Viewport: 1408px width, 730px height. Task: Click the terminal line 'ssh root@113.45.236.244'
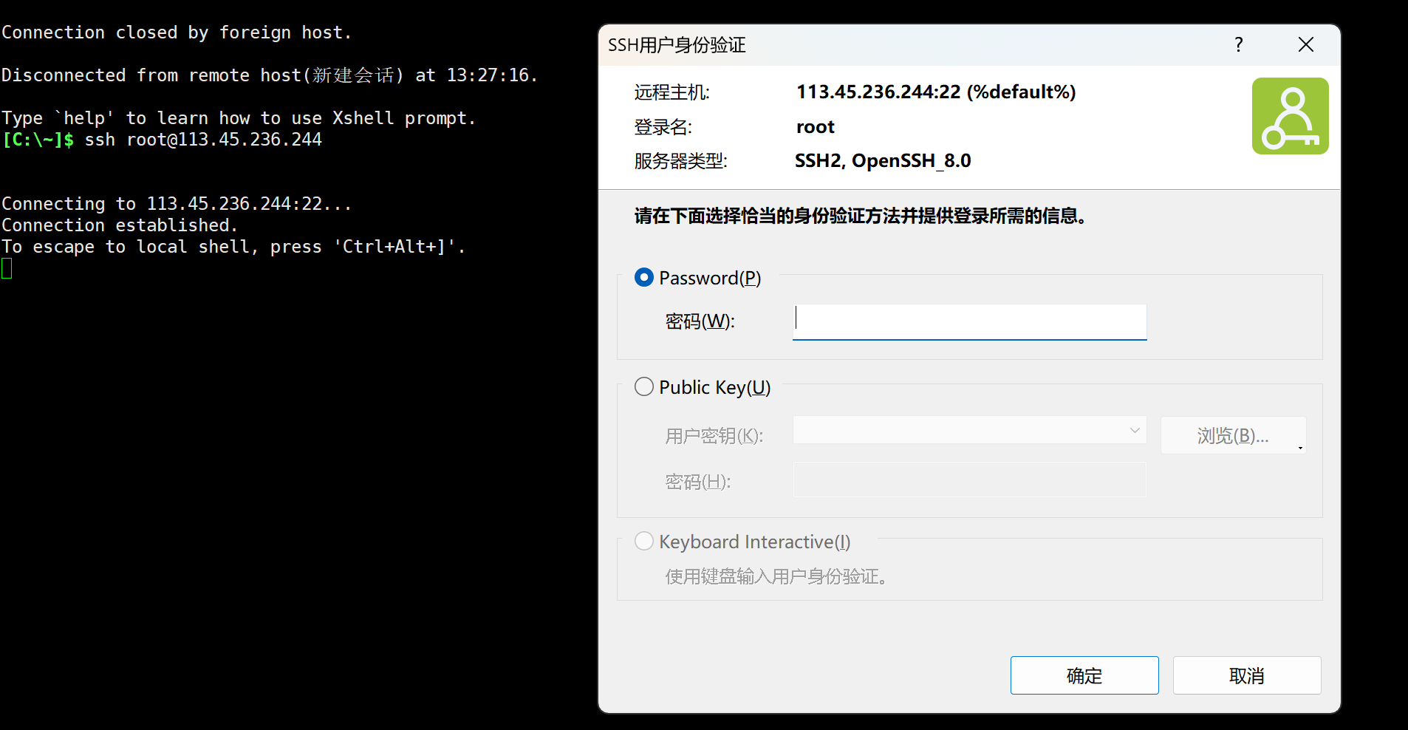click(x=203, y=140)
